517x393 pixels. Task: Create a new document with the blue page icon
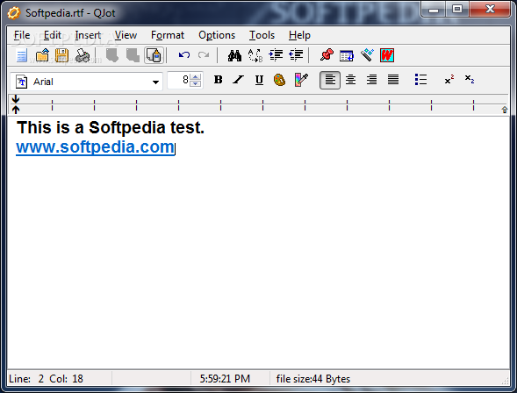pyautogui.click(x=22, y=55)
